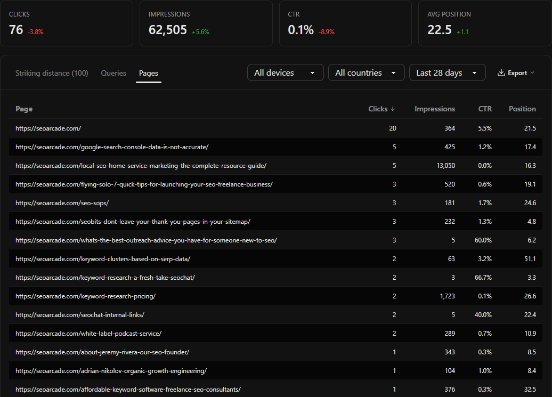
Task: Click the 13,050 impressions value
Action: pos(445,166)
